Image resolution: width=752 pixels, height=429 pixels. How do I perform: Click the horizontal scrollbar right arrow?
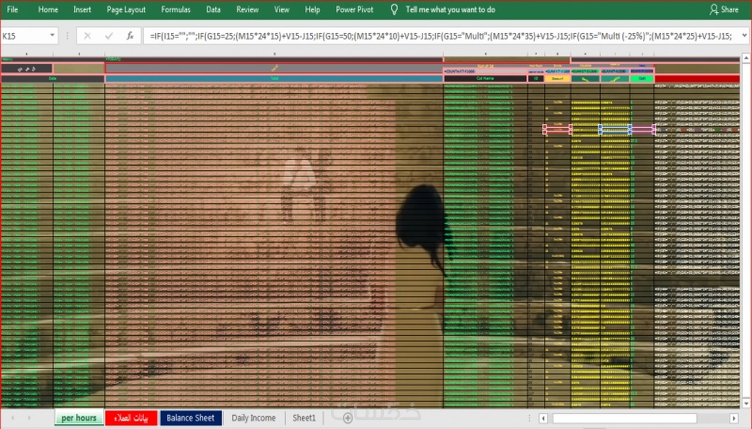(734, 418)
